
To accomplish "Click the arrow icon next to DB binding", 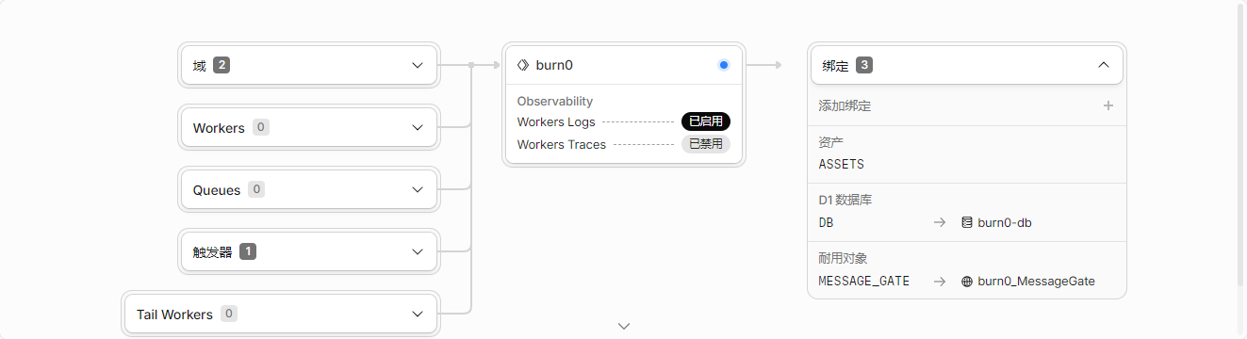I will pos(940,223).
